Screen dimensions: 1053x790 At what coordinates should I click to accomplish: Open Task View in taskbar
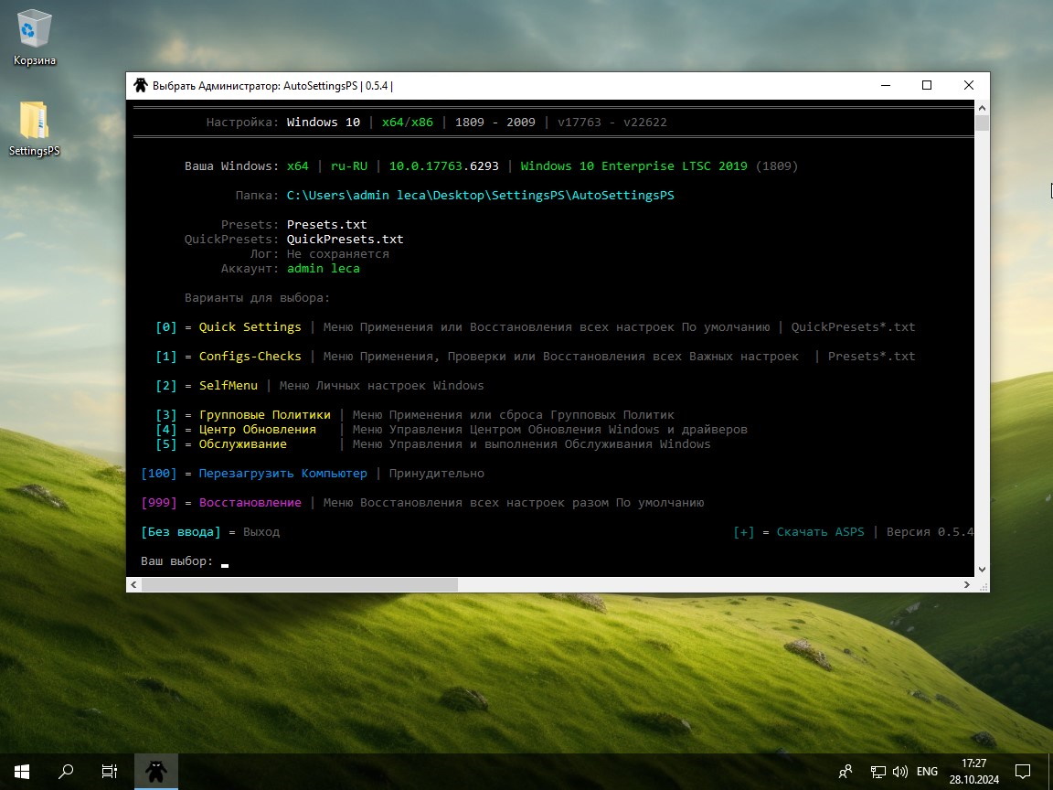(110, 771)
